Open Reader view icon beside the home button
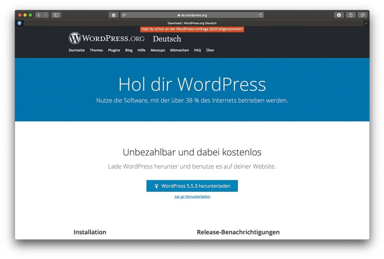Viewport: 384px width, 259px height. point(124,15)
